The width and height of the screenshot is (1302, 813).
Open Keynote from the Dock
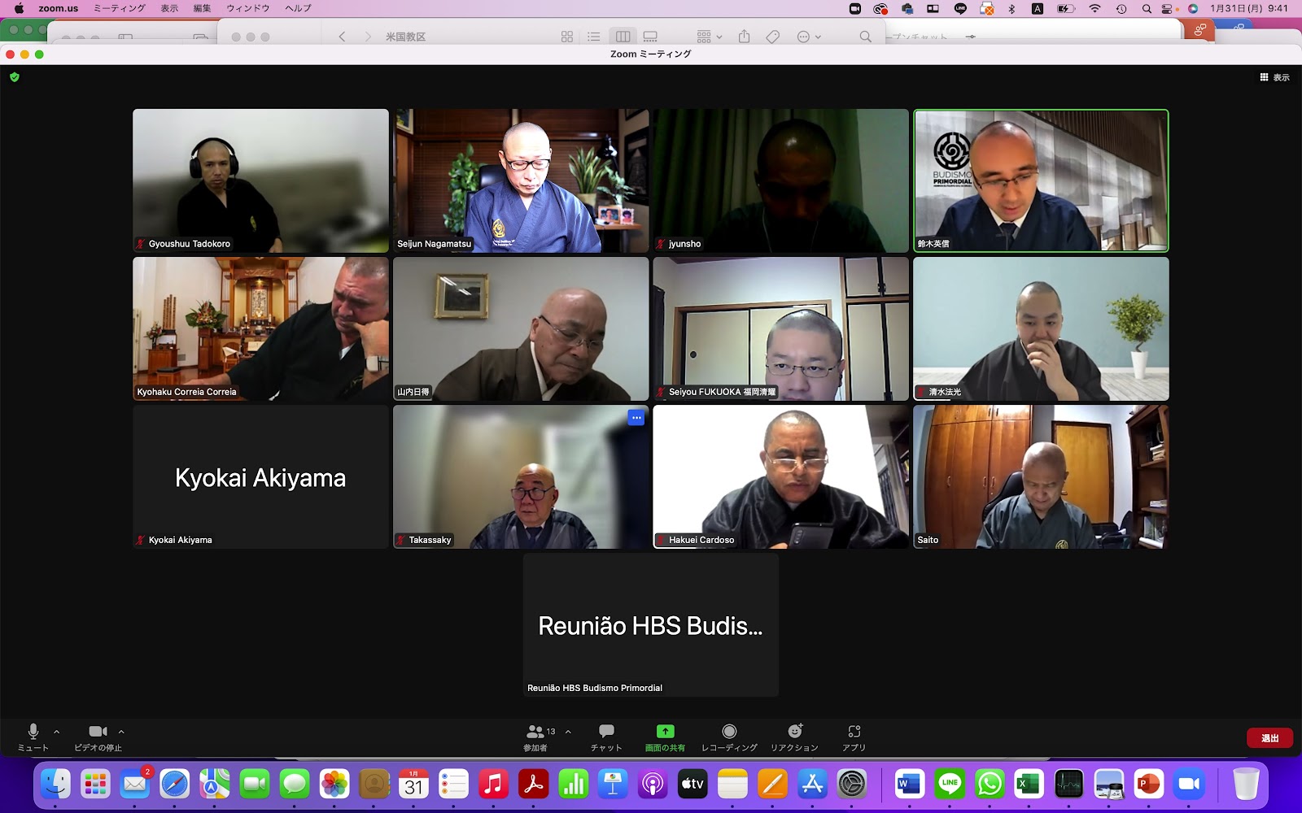click(613, 784)
